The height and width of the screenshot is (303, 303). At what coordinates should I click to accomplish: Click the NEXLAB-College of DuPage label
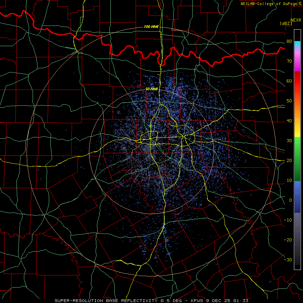point(269,4)
